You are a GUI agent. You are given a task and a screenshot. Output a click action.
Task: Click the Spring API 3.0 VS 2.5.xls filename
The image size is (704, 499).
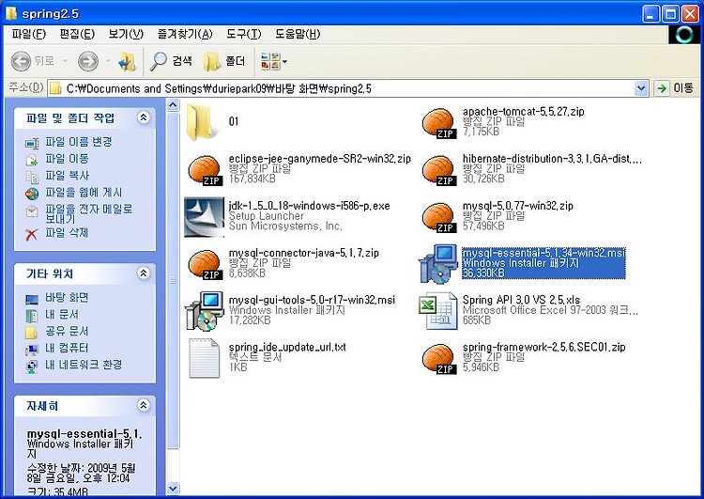521,300
